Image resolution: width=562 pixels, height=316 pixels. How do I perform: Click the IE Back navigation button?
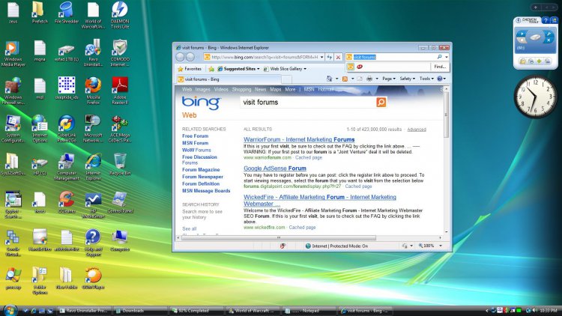pyautogui.click(x=180, y=57)
